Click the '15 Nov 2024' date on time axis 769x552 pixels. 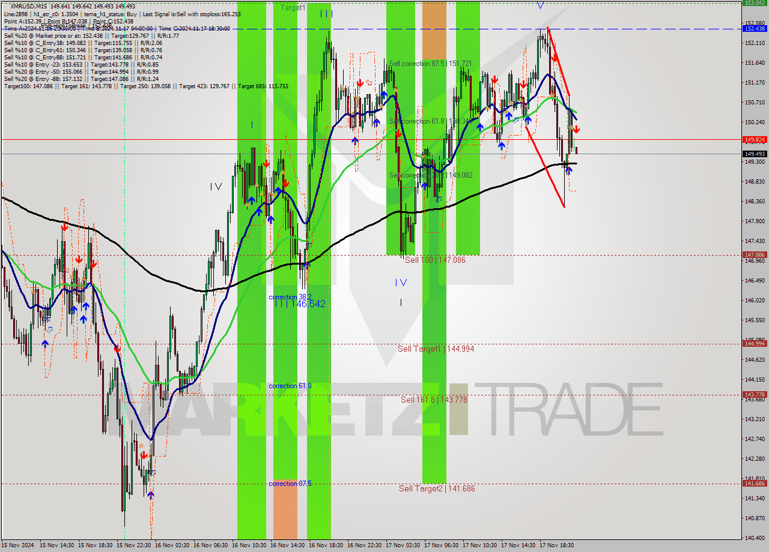click(18, 545)
